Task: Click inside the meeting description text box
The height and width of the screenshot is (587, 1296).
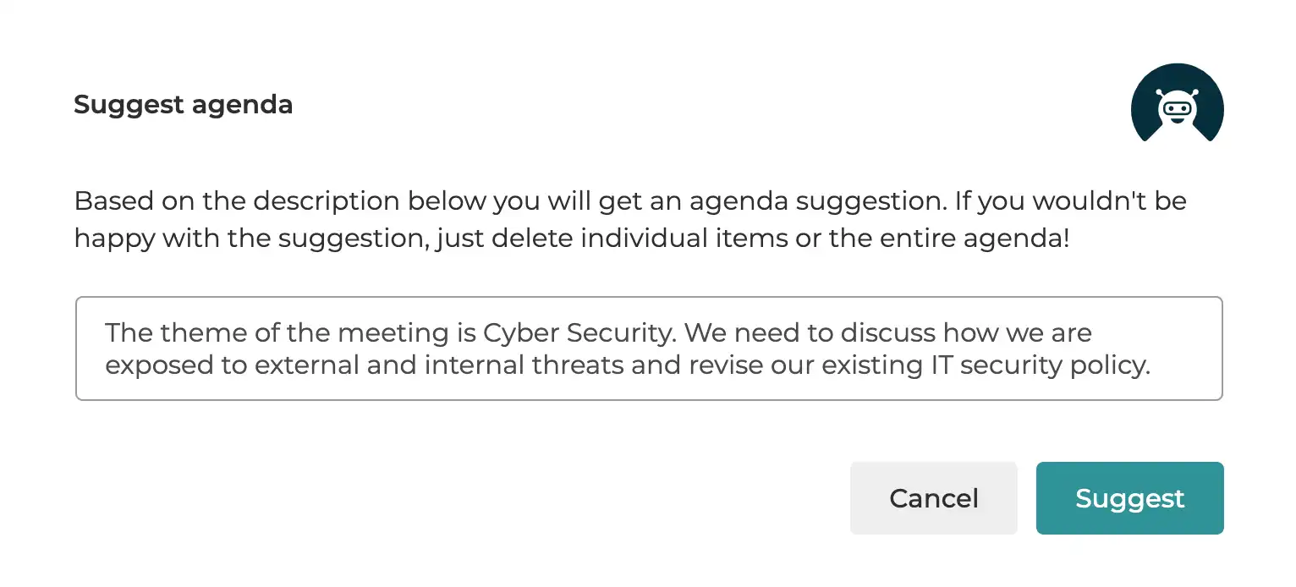Action: (648, 348)
